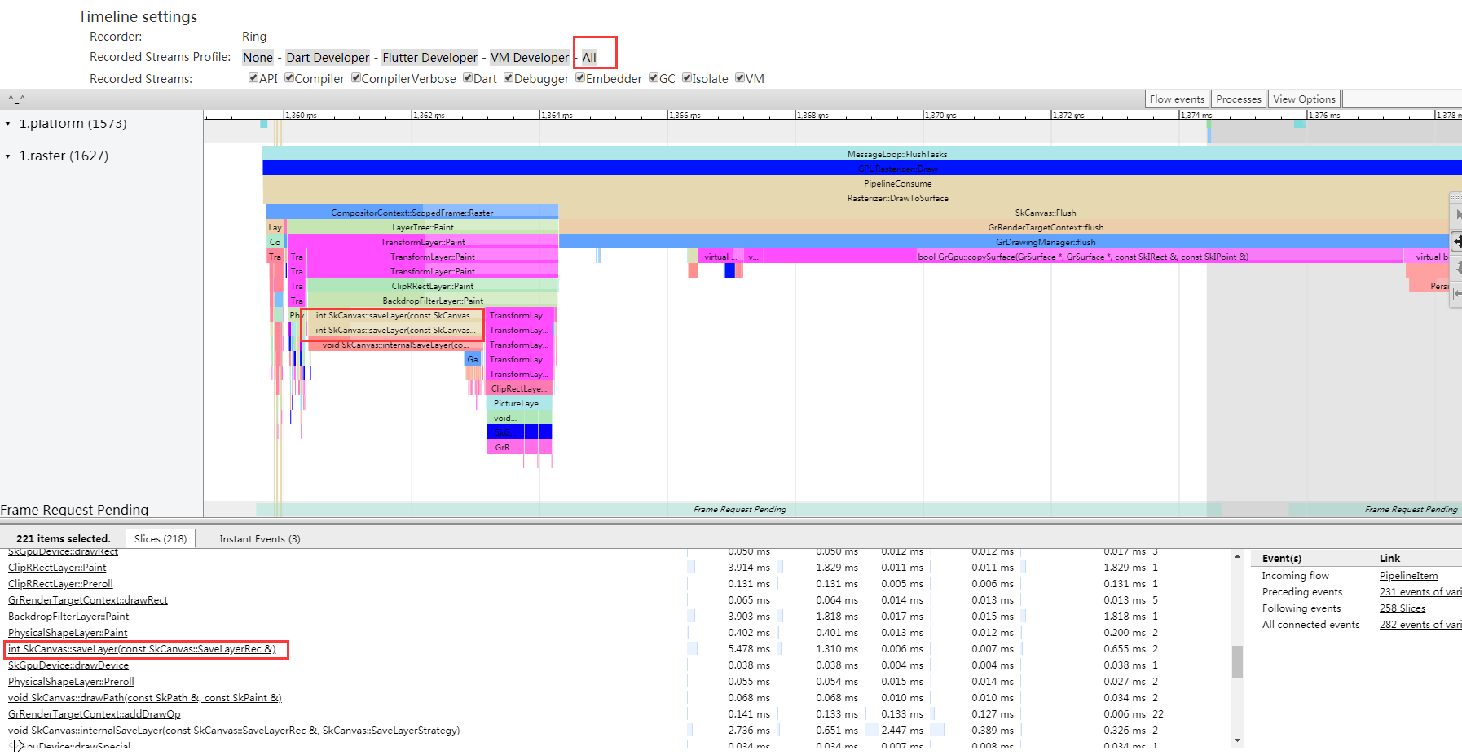Select the LayerTree::Paint slice
The height and width of the screenshot is (755, 1462).
(423, 227)
